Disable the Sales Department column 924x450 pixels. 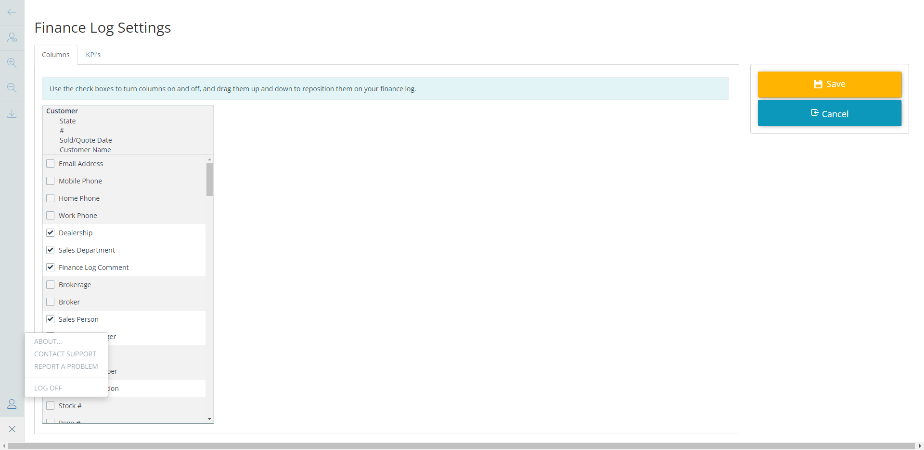(x=51, y=250)
